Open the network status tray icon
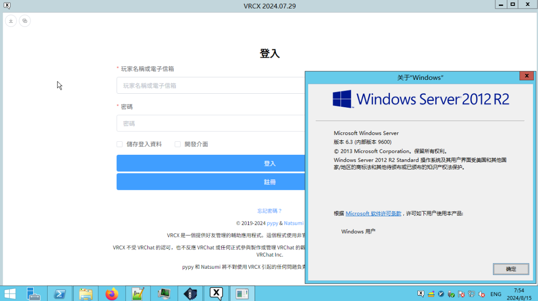This screenshot has height=301, width=538. [472, 294]
